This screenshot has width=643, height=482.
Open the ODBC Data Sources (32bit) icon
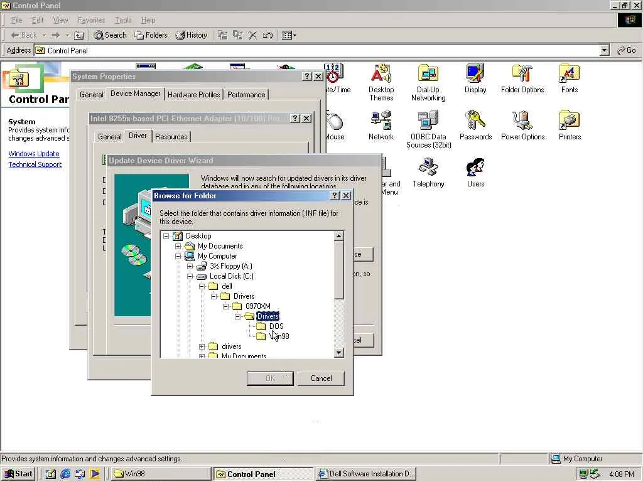[428, 129]
